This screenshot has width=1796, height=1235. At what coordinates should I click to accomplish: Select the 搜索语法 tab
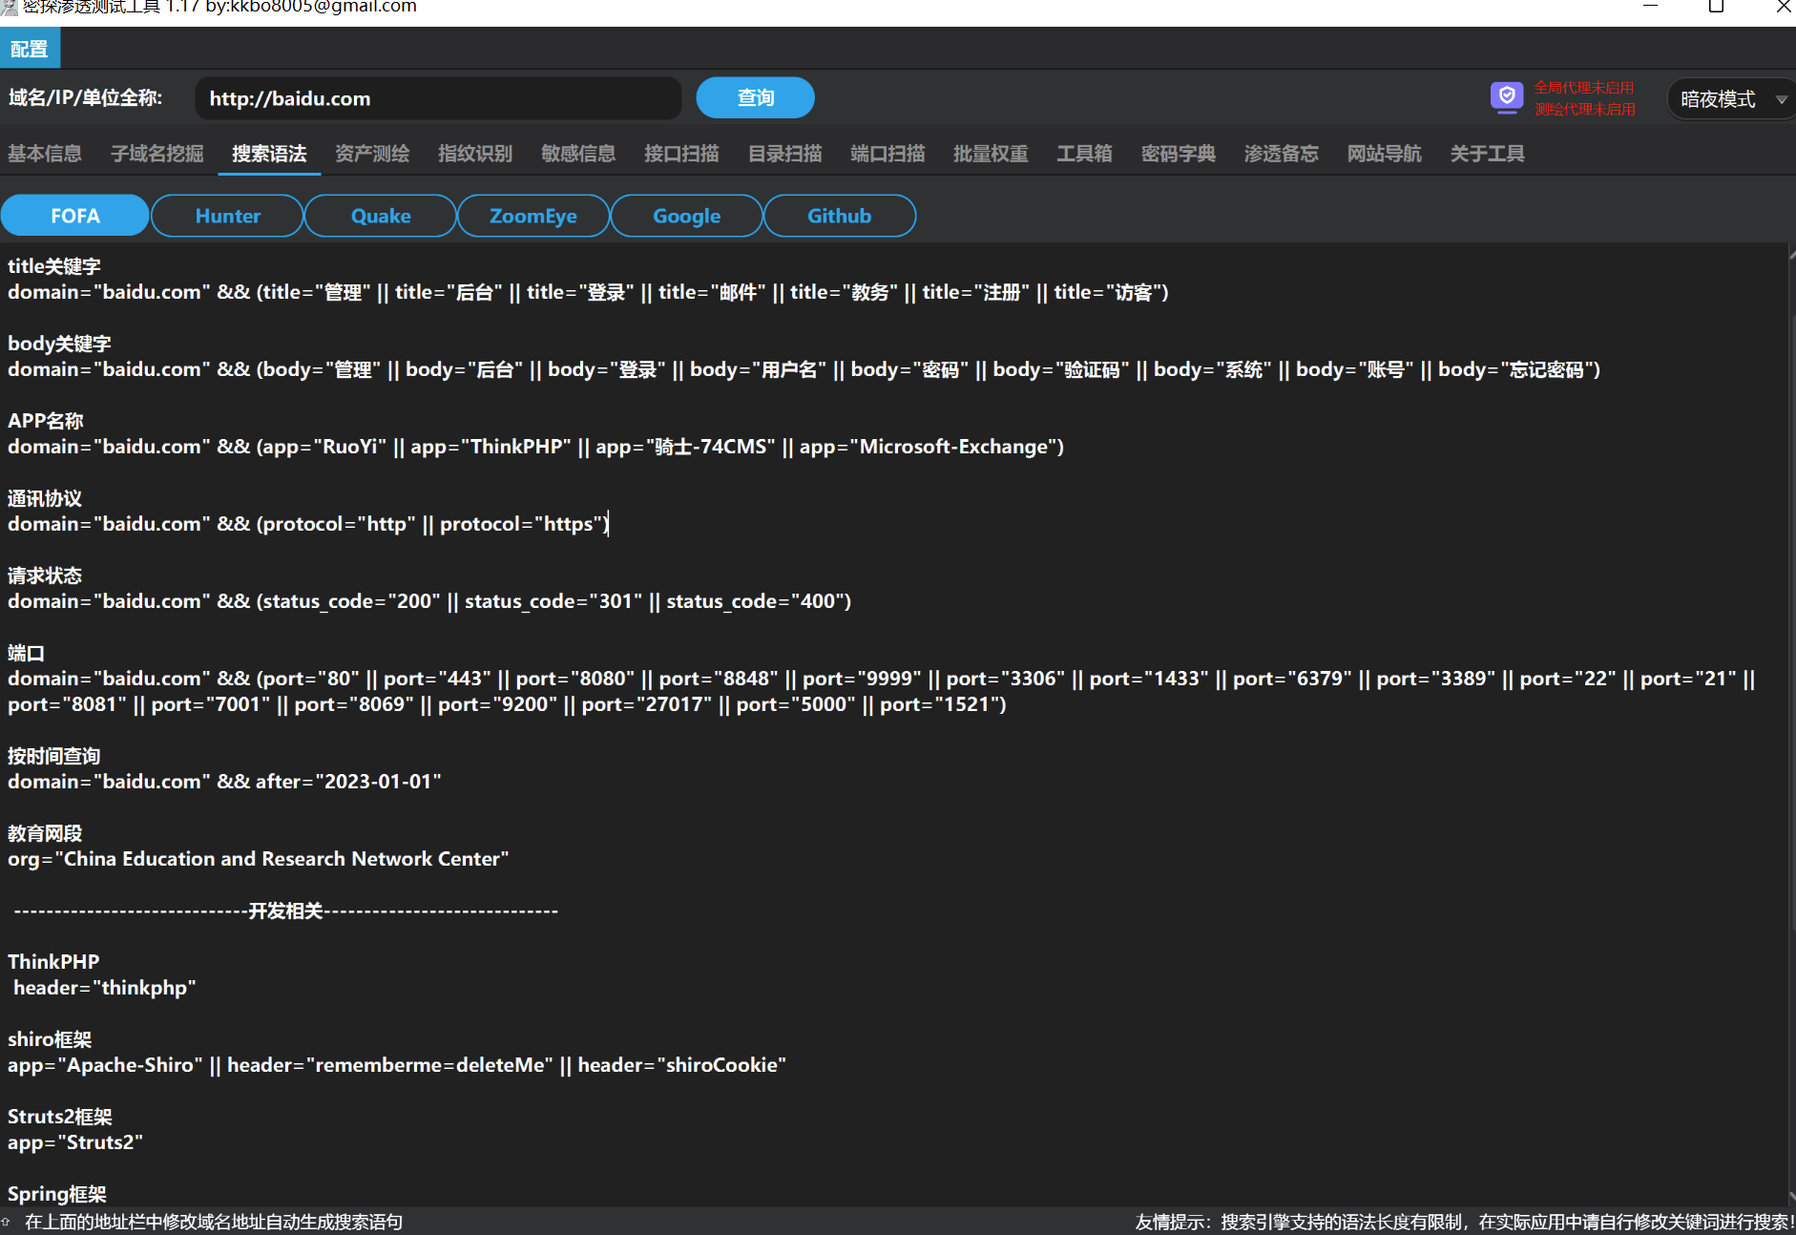[269, 154]
